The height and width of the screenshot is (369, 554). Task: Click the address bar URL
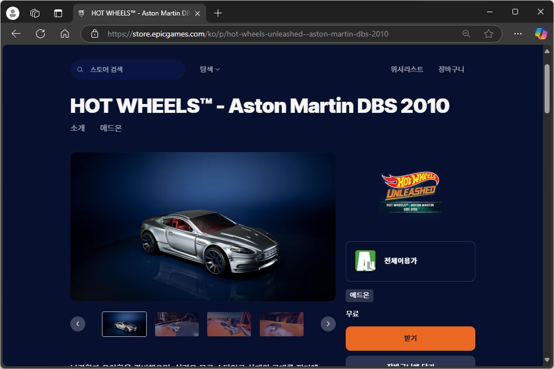(x=248, y=34)
